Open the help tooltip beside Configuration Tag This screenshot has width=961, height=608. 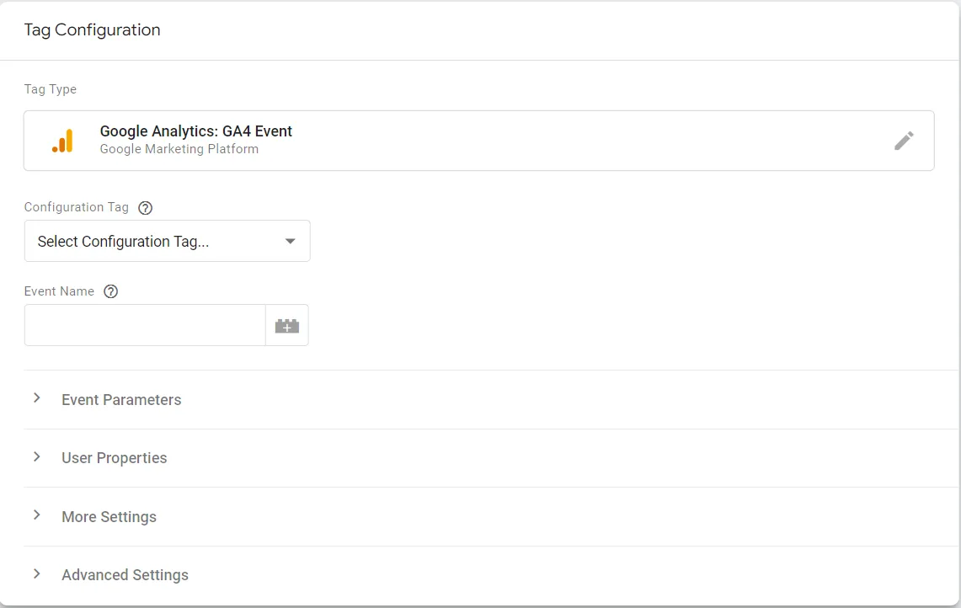pyautogui.click(x=145, y=207)
